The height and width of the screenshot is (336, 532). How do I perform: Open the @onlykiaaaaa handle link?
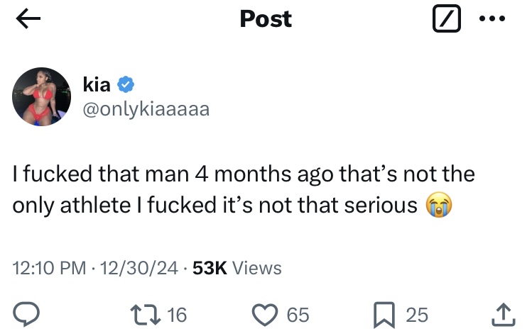[x=146, y=110]
